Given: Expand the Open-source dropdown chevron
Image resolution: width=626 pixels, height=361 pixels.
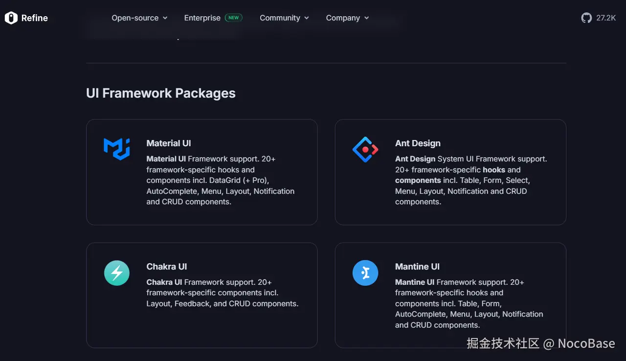Looking at the screenshot, I should (165, 18).
